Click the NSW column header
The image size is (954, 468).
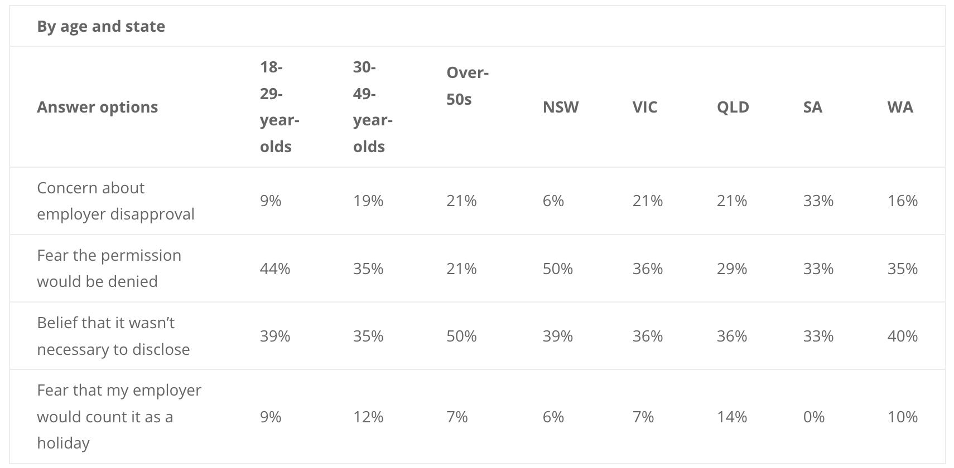[x=561, y=107]
